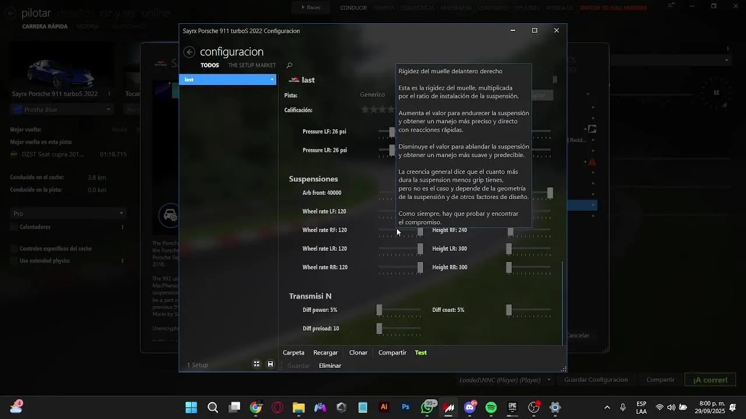Click the Compartir button in main window bottom bar

pos(660,379)
